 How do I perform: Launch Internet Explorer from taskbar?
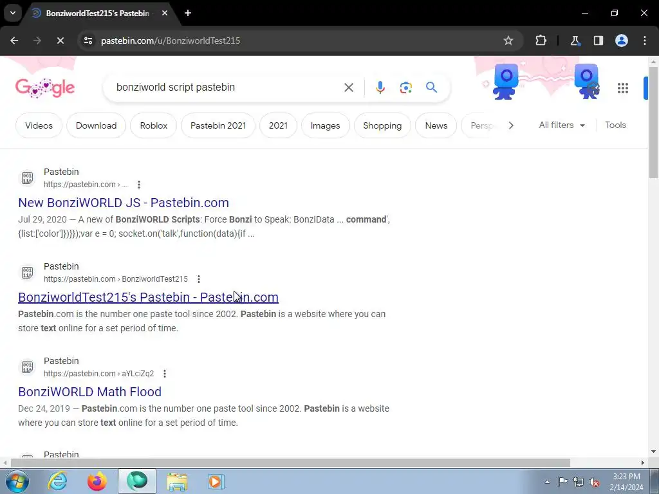pos(57,481)
